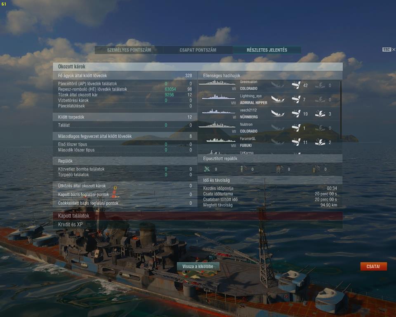This screenshot has width=396, height=317.
Task: Click the enemy ships list scrollbar
Action: pyautogui.click(x=341, y=110)
